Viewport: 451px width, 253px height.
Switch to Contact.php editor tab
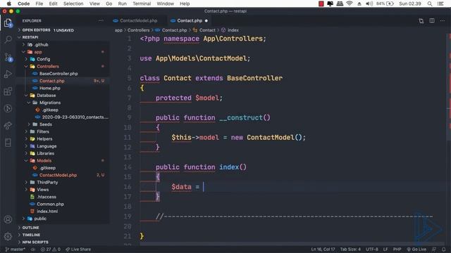point(190,20)
